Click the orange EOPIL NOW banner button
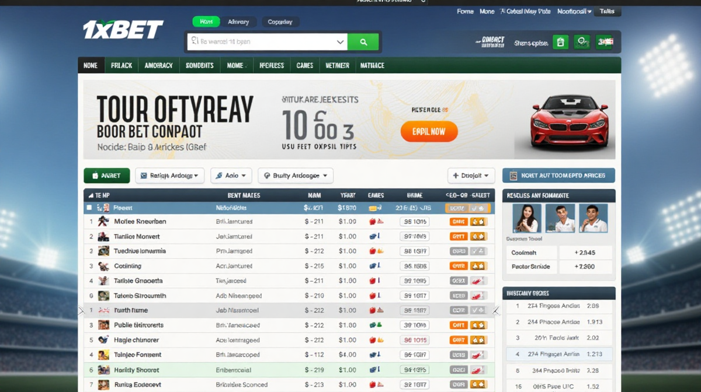 (x=429, y=131)
